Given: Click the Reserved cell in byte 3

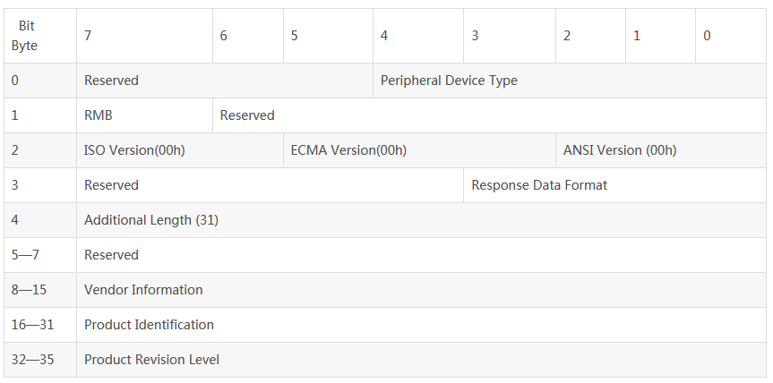Looking at the screenshot, I should point(271,185).
